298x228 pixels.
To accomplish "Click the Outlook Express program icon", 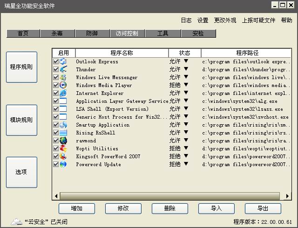I will pyautogui.click(x=63, y=61).
